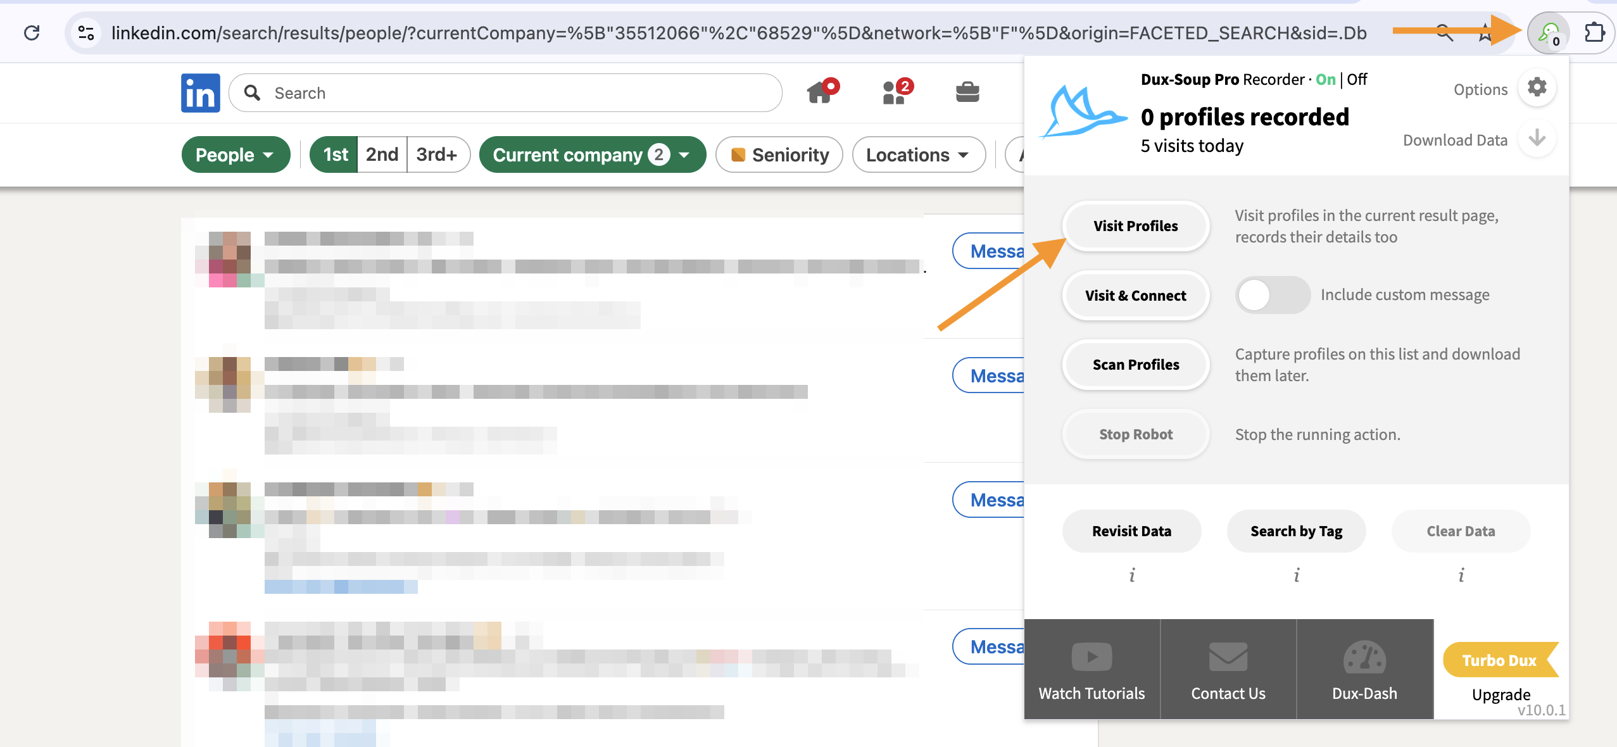Toggle Include custom message switch
Screen dimensions: 1617x747
tap(1272, 295)
